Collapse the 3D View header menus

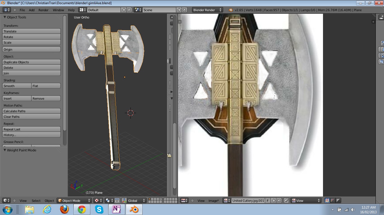point(14,200)
